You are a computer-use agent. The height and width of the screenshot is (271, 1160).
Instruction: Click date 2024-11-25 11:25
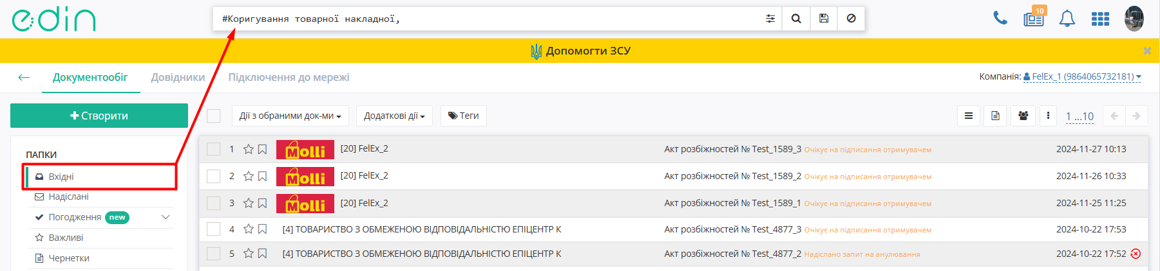click(x=1091, y=203)
